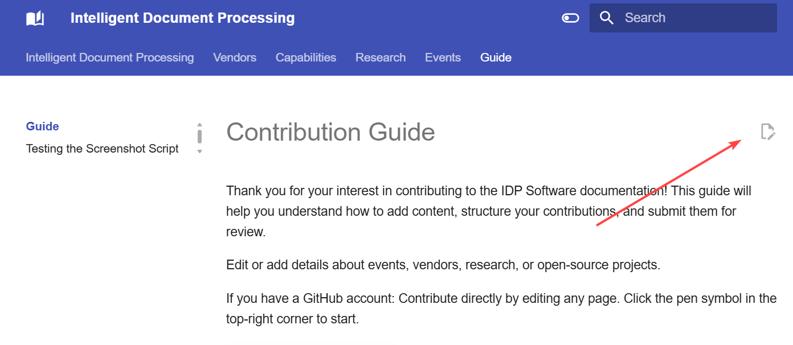
Task: Click the sidebar scrollbar up arrow
Action: click(x=199, y=125)
